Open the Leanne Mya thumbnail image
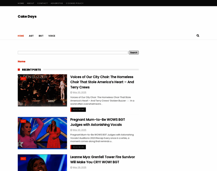217x171 pixels. point(42,163)
